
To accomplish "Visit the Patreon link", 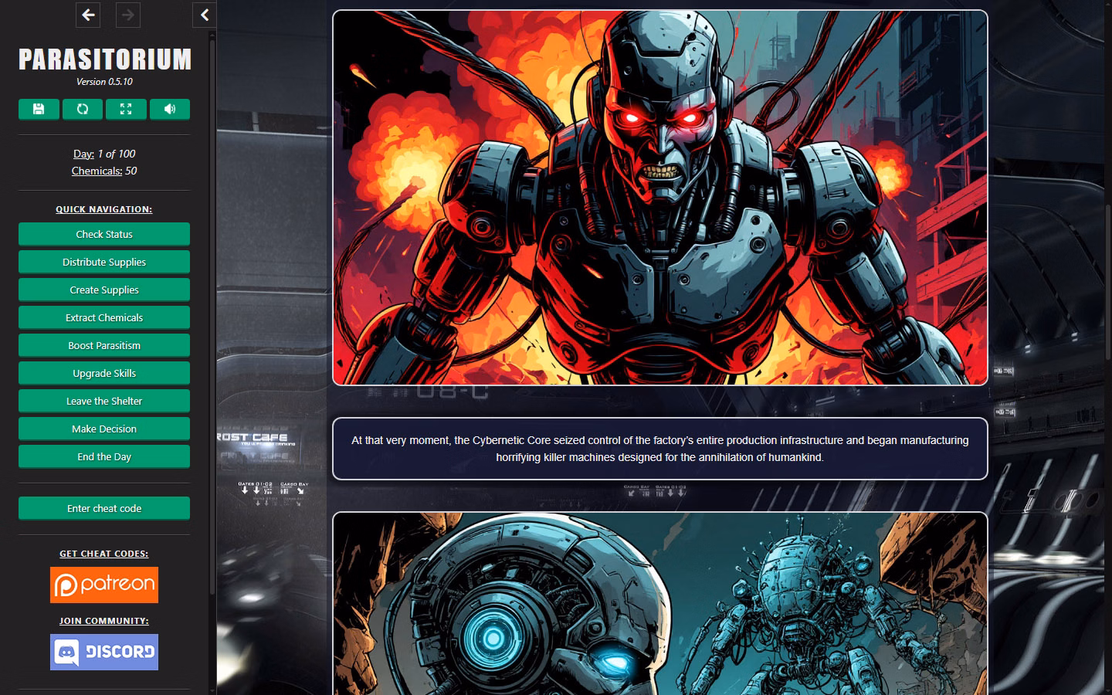I will click(104, 585).
